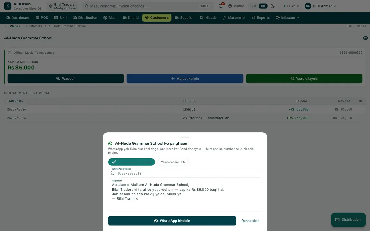
Task: Open the POS tab
Action: pyautogui.click(x=41, y=18)
